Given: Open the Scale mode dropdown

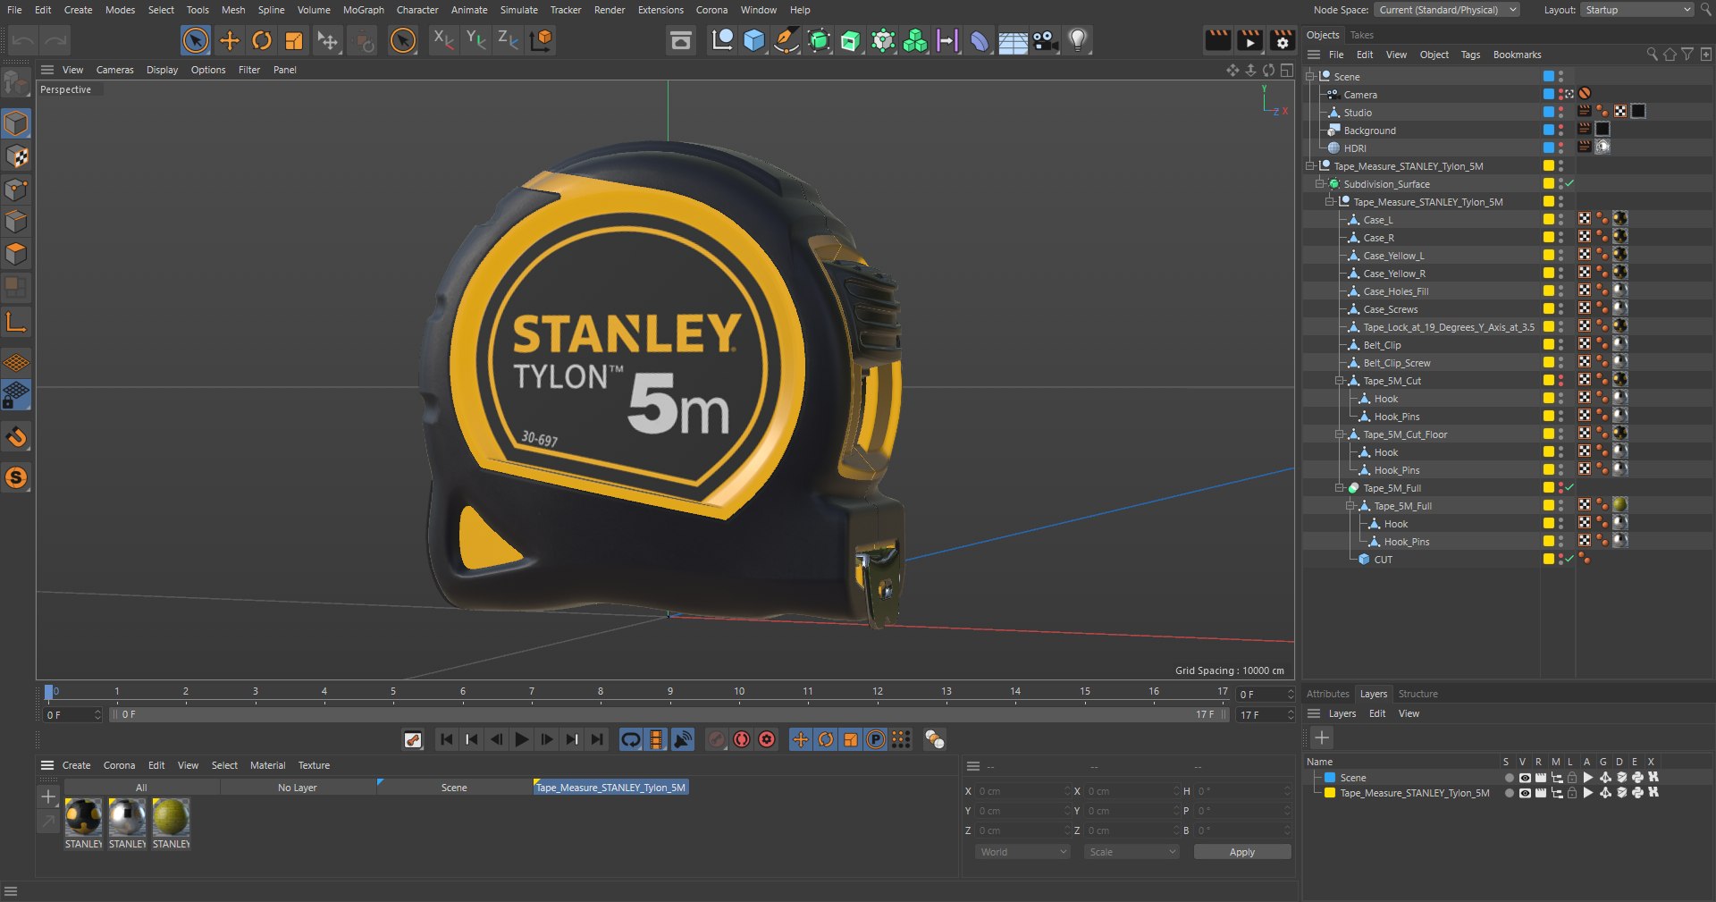Looking at the screenshot, I should (1131, 852).
